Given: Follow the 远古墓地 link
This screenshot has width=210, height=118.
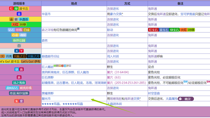Looking at the screenshot, I should point(62,83).
